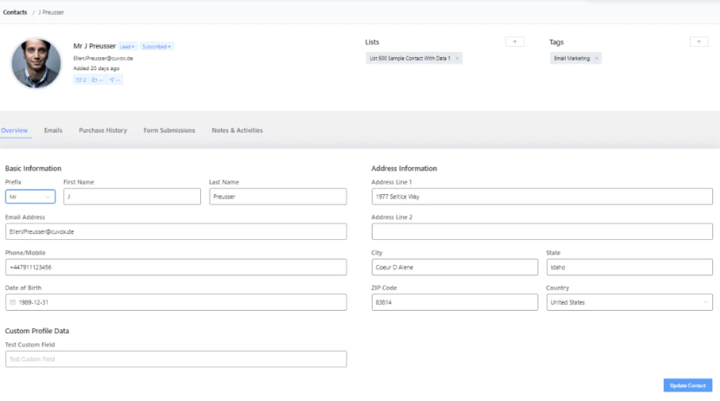Open the Purchase History tab
720x401 pixels.
coord(103,130)
